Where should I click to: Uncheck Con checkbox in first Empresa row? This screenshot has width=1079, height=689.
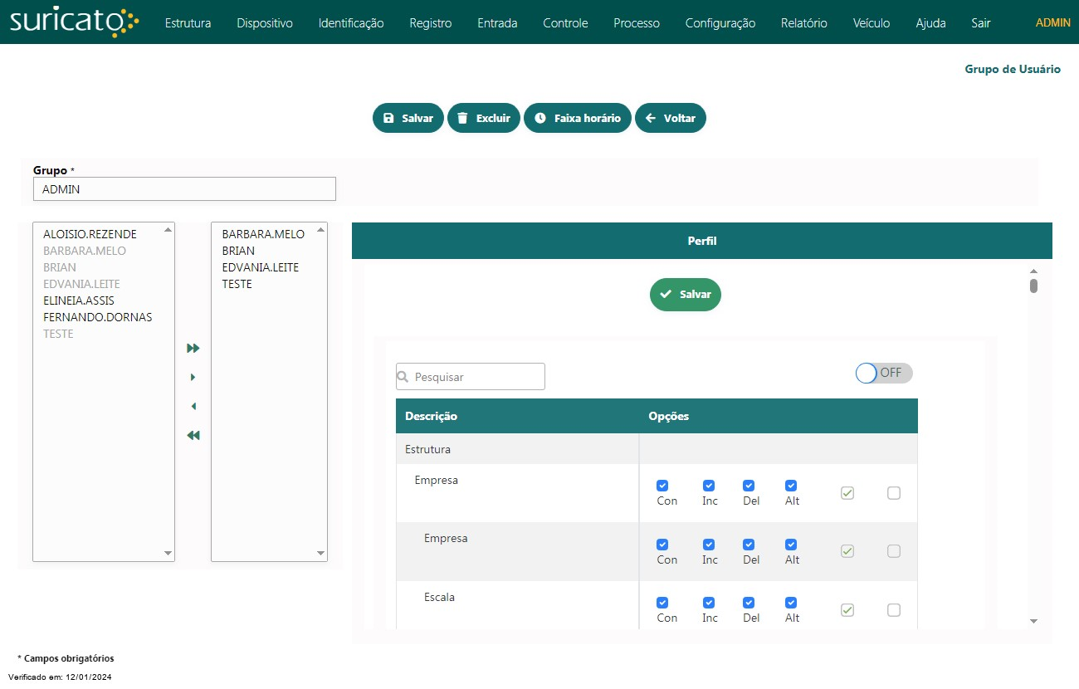click(x=662, y=486)
